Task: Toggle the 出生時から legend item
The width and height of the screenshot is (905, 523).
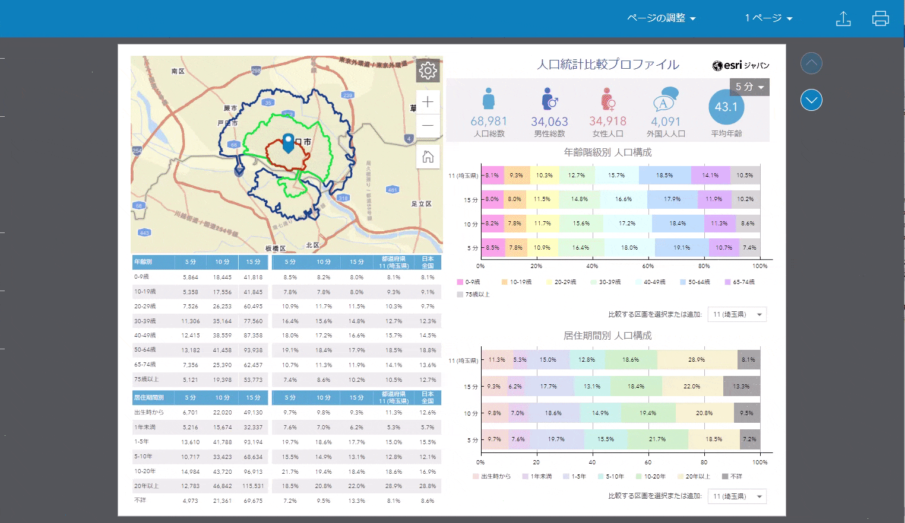Action: [x=492, y=477]
